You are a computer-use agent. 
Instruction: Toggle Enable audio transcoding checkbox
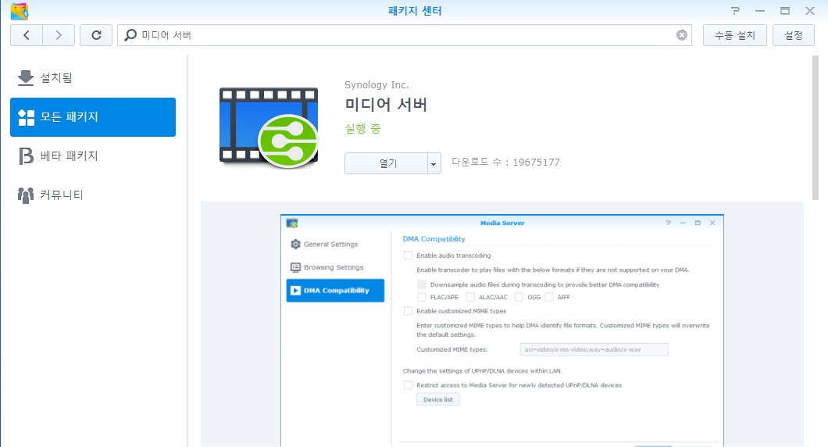408,256
